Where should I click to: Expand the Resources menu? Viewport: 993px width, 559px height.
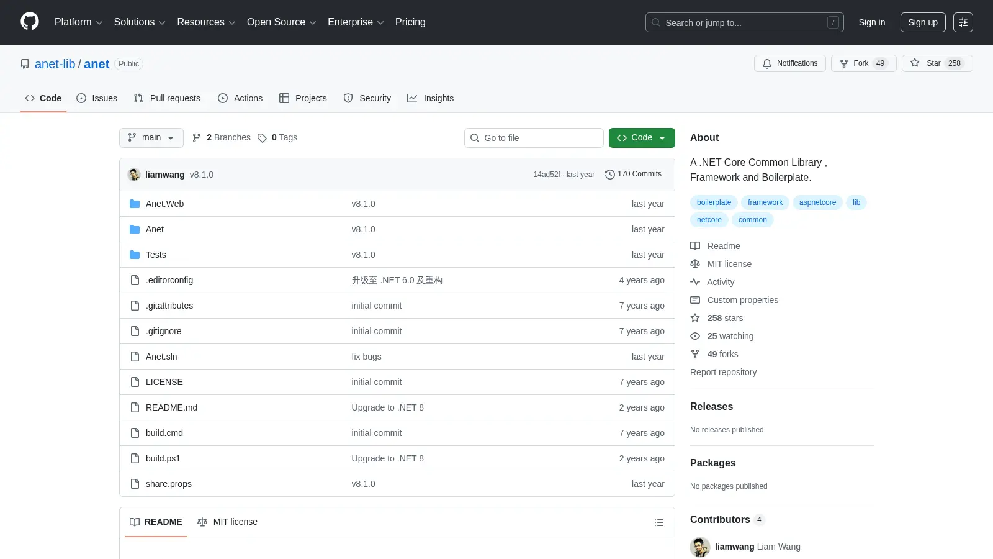(x=207, y=22)
